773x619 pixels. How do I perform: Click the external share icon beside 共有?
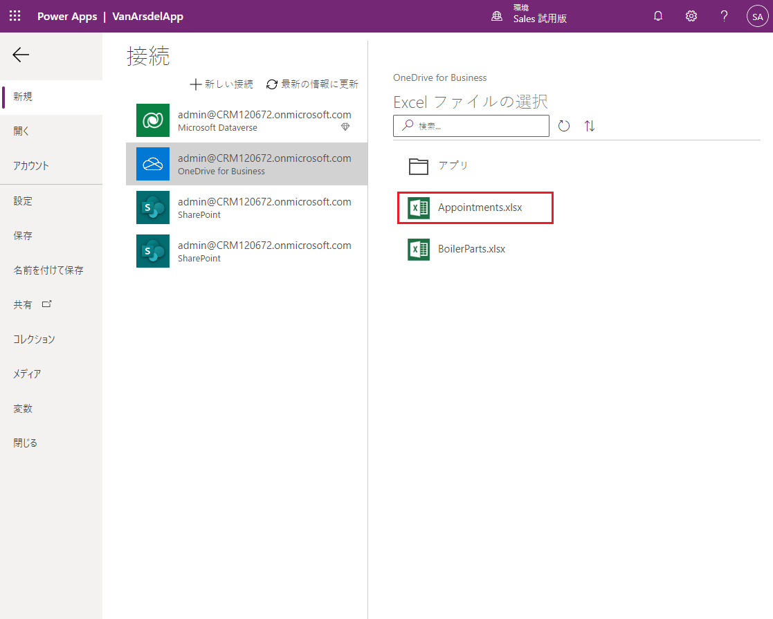point(47,304)
